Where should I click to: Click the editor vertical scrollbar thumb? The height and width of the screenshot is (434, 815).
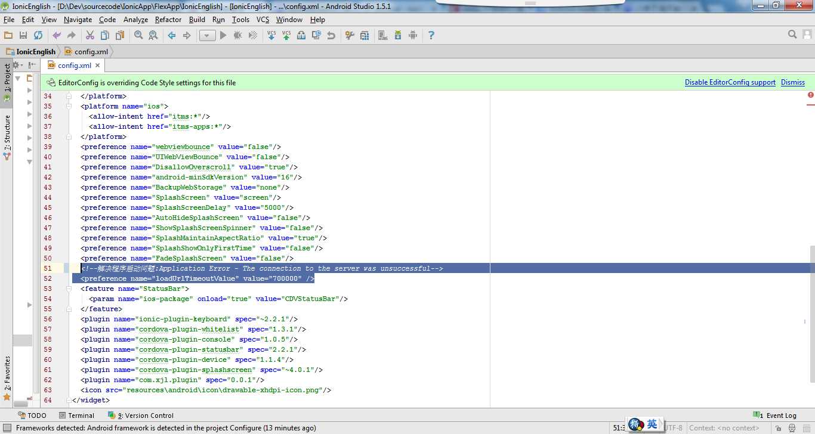click(x=811, y=314)
